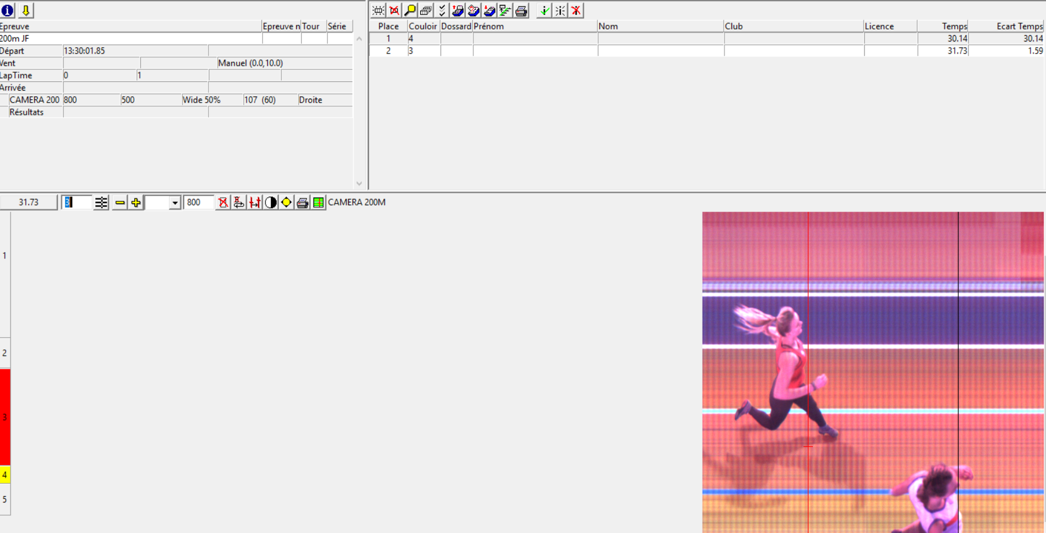
Task: Click the scroll-up arrow of event panel
Action: [359, 39]
